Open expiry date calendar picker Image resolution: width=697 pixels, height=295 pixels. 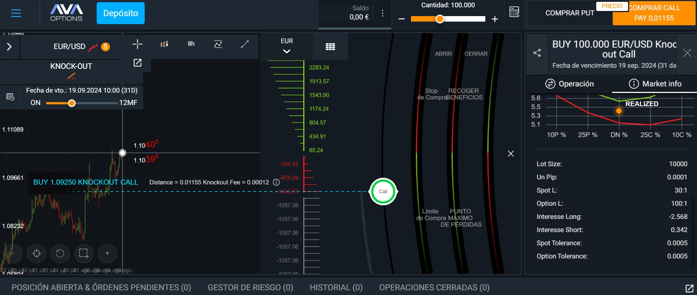click(x=10, y=97)
